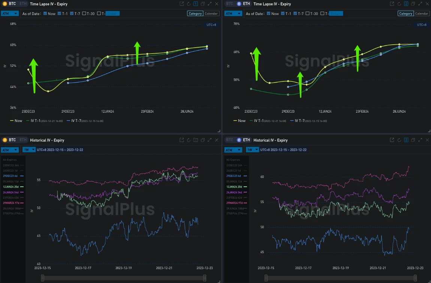Uncheck T-7 checkbox in ETH Time Lapse panel

[x=295, y=14]
